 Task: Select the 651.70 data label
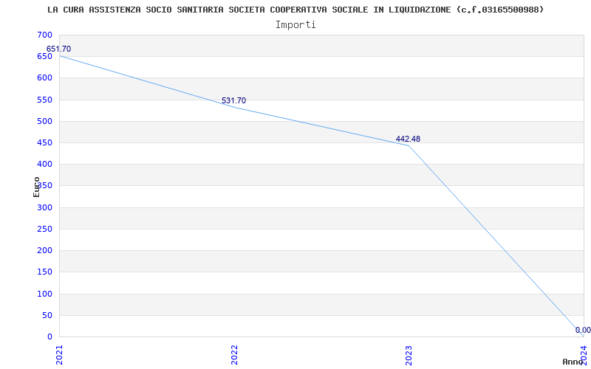pos(58,49)
